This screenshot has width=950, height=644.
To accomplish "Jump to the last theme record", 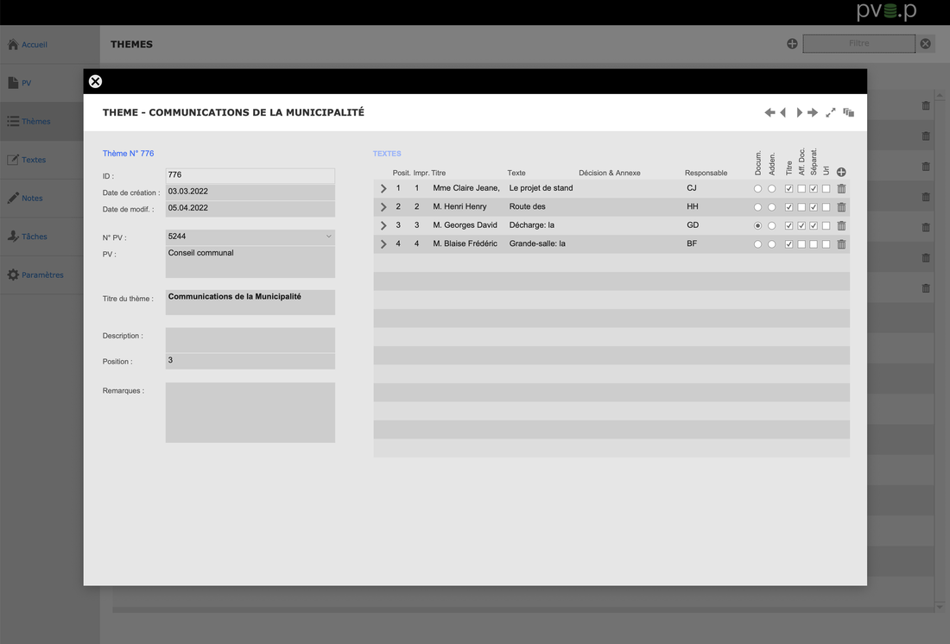I will point(813,113).
